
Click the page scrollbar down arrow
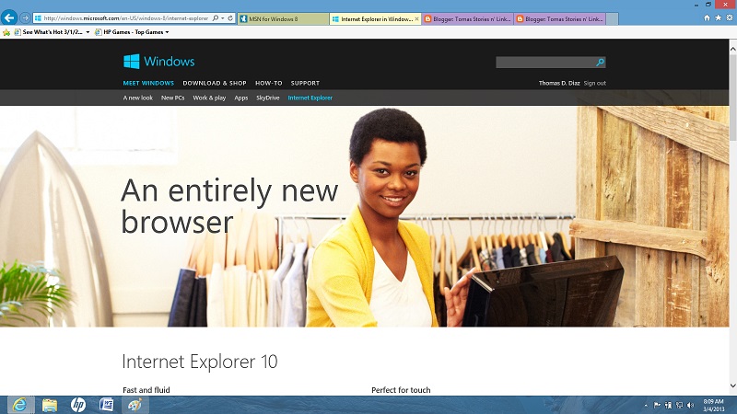pos(732,385)
